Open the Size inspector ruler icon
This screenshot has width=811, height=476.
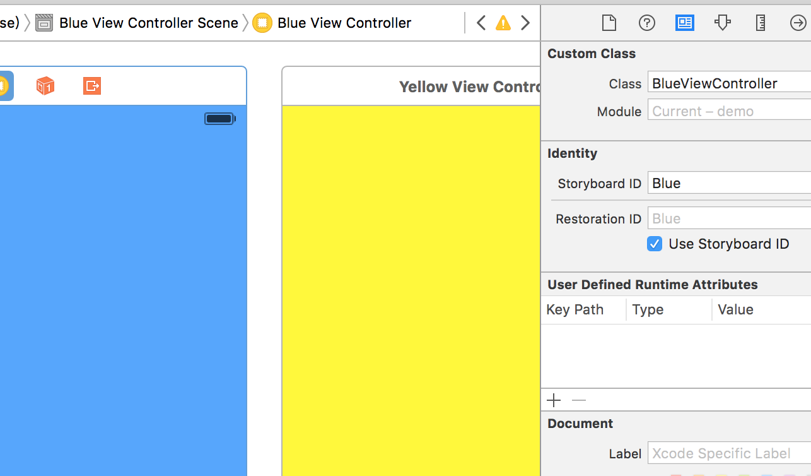click(761, 23)
